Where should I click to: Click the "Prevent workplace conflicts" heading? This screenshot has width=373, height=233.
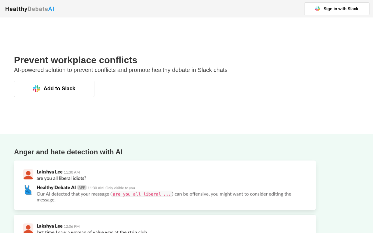point(75,60)
